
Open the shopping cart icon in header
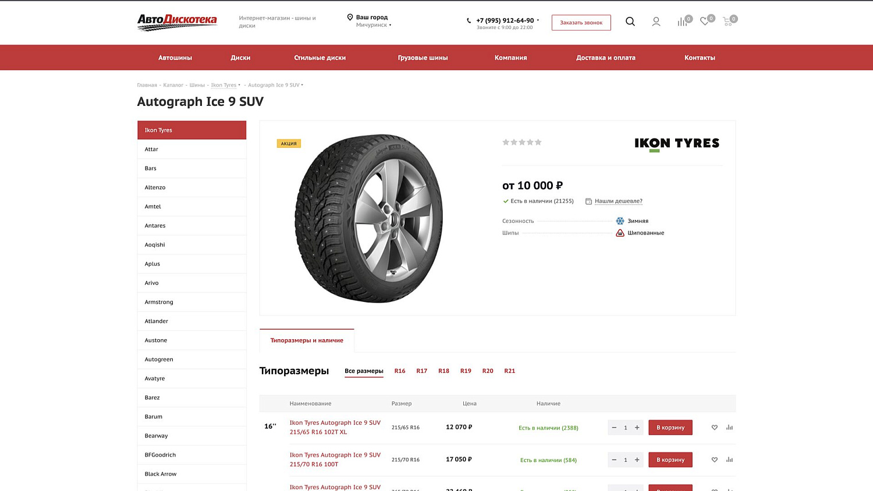point(727,22)
